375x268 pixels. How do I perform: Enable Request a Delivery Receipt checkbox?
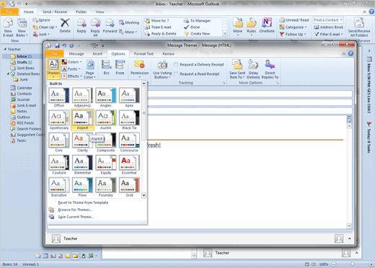176,64
